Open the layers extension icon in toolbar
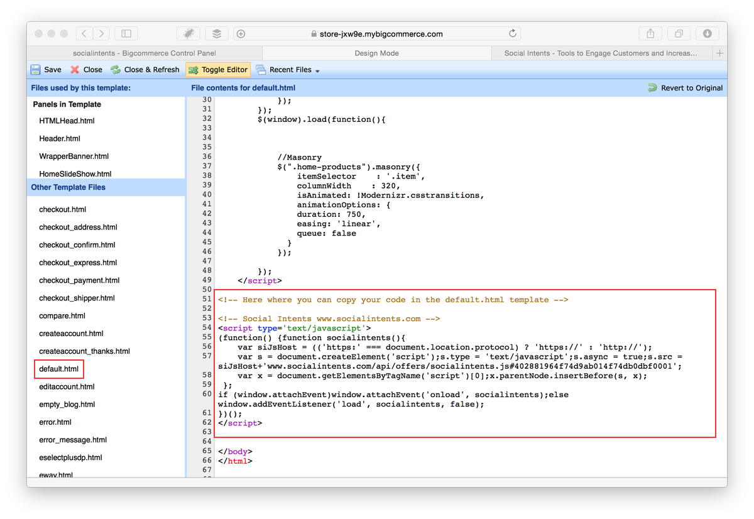This screenshot has width=754, height=519. click(x=217, y=33)
